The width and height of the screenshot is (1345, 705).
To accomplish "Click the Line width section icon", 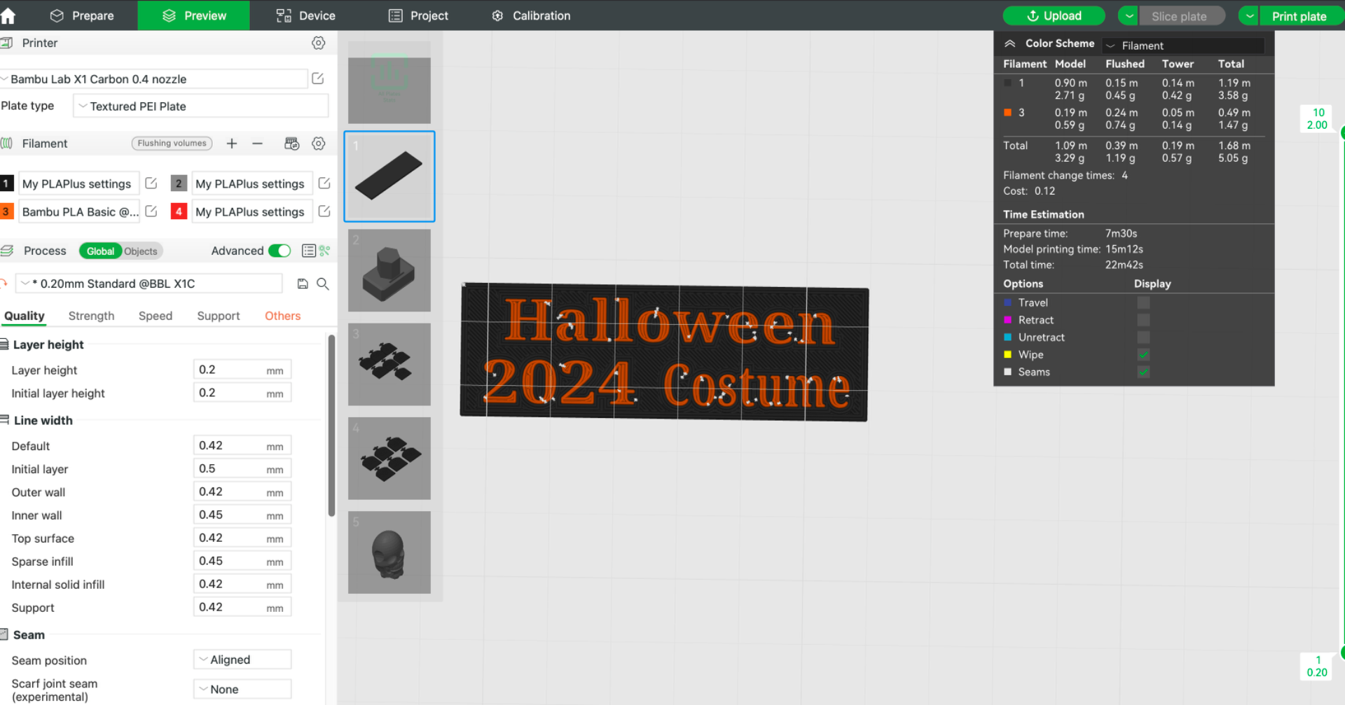I will [4, 419].
